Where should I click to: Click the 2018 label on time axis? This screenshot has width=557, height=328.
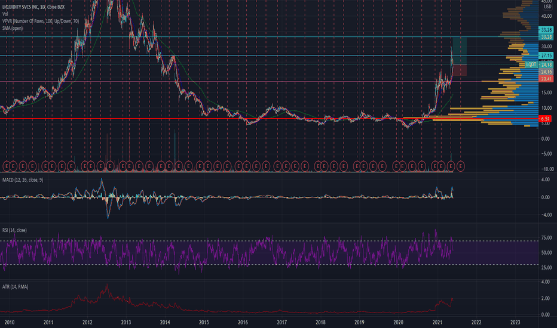click(x=320, y=323)
